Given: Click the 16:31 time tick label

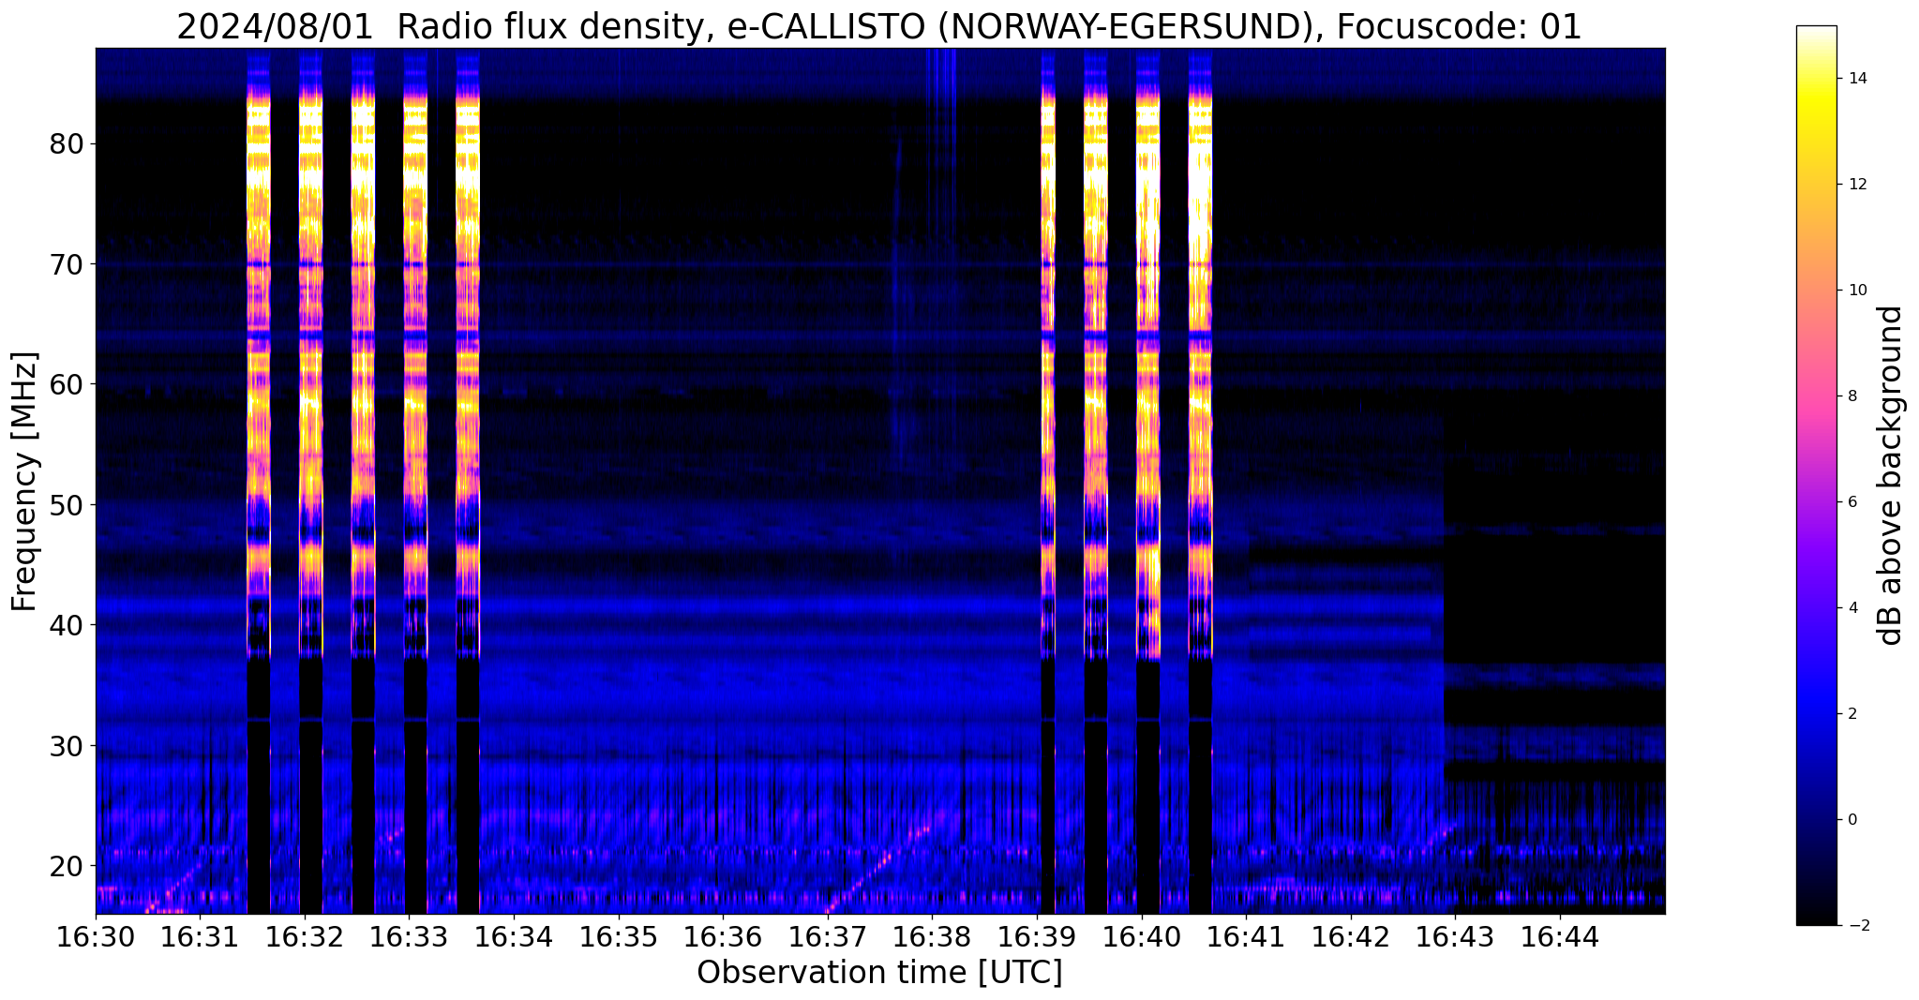Looking at the screenshot, I should tap(200, 936).
